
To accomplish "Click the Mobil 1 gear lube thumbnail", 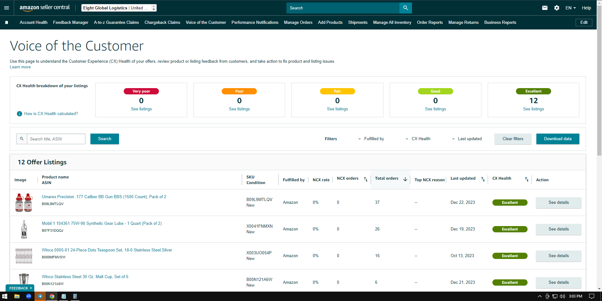I will point(24,229).
